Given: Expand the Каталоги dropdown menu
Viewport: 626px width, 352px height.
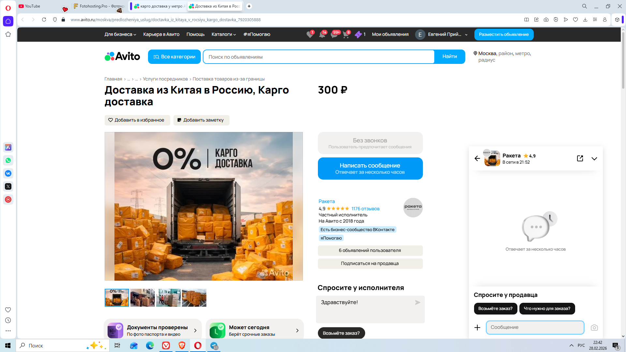Looking at the screenshot, I should point(224,35).
